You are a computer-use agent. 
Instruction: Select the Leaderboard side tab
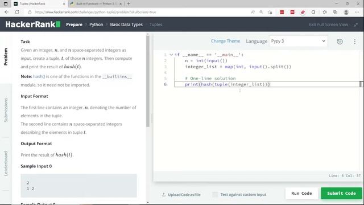click(x=6, y=163)
